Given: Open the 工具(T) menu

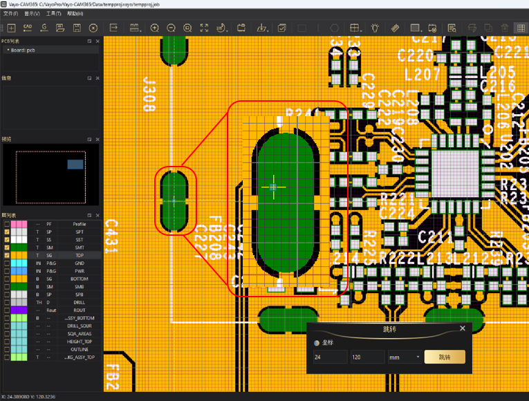Looking at the screenshot, I should [x=53, y=13].
